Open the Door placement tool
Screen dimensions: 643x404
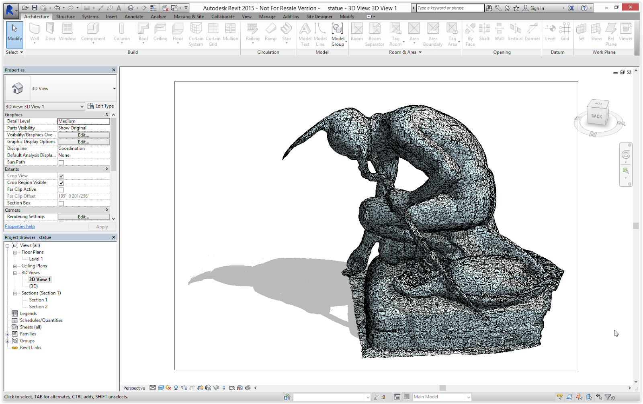49,32
